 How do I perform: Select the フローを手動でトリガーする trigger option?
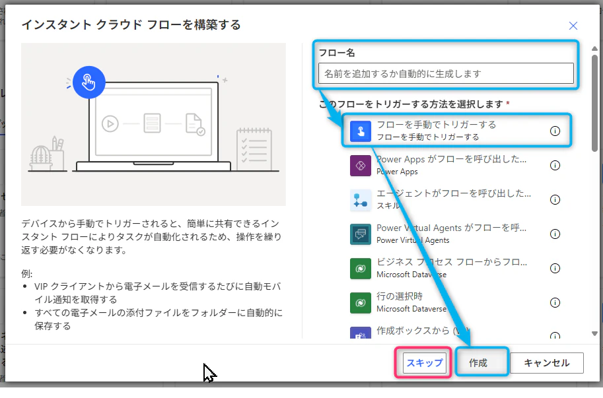[456, 131]
